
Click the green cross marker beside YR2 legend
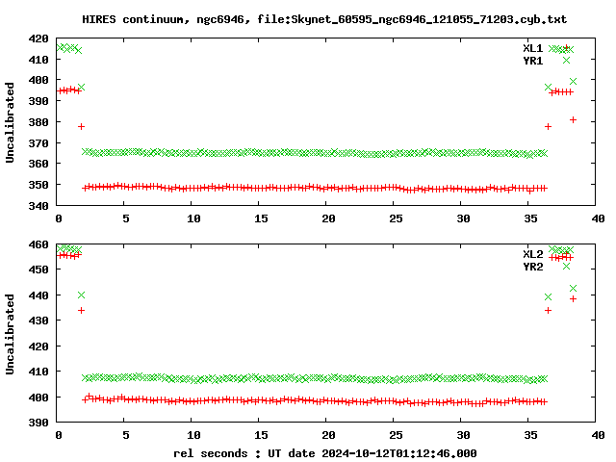pos(566,267)
